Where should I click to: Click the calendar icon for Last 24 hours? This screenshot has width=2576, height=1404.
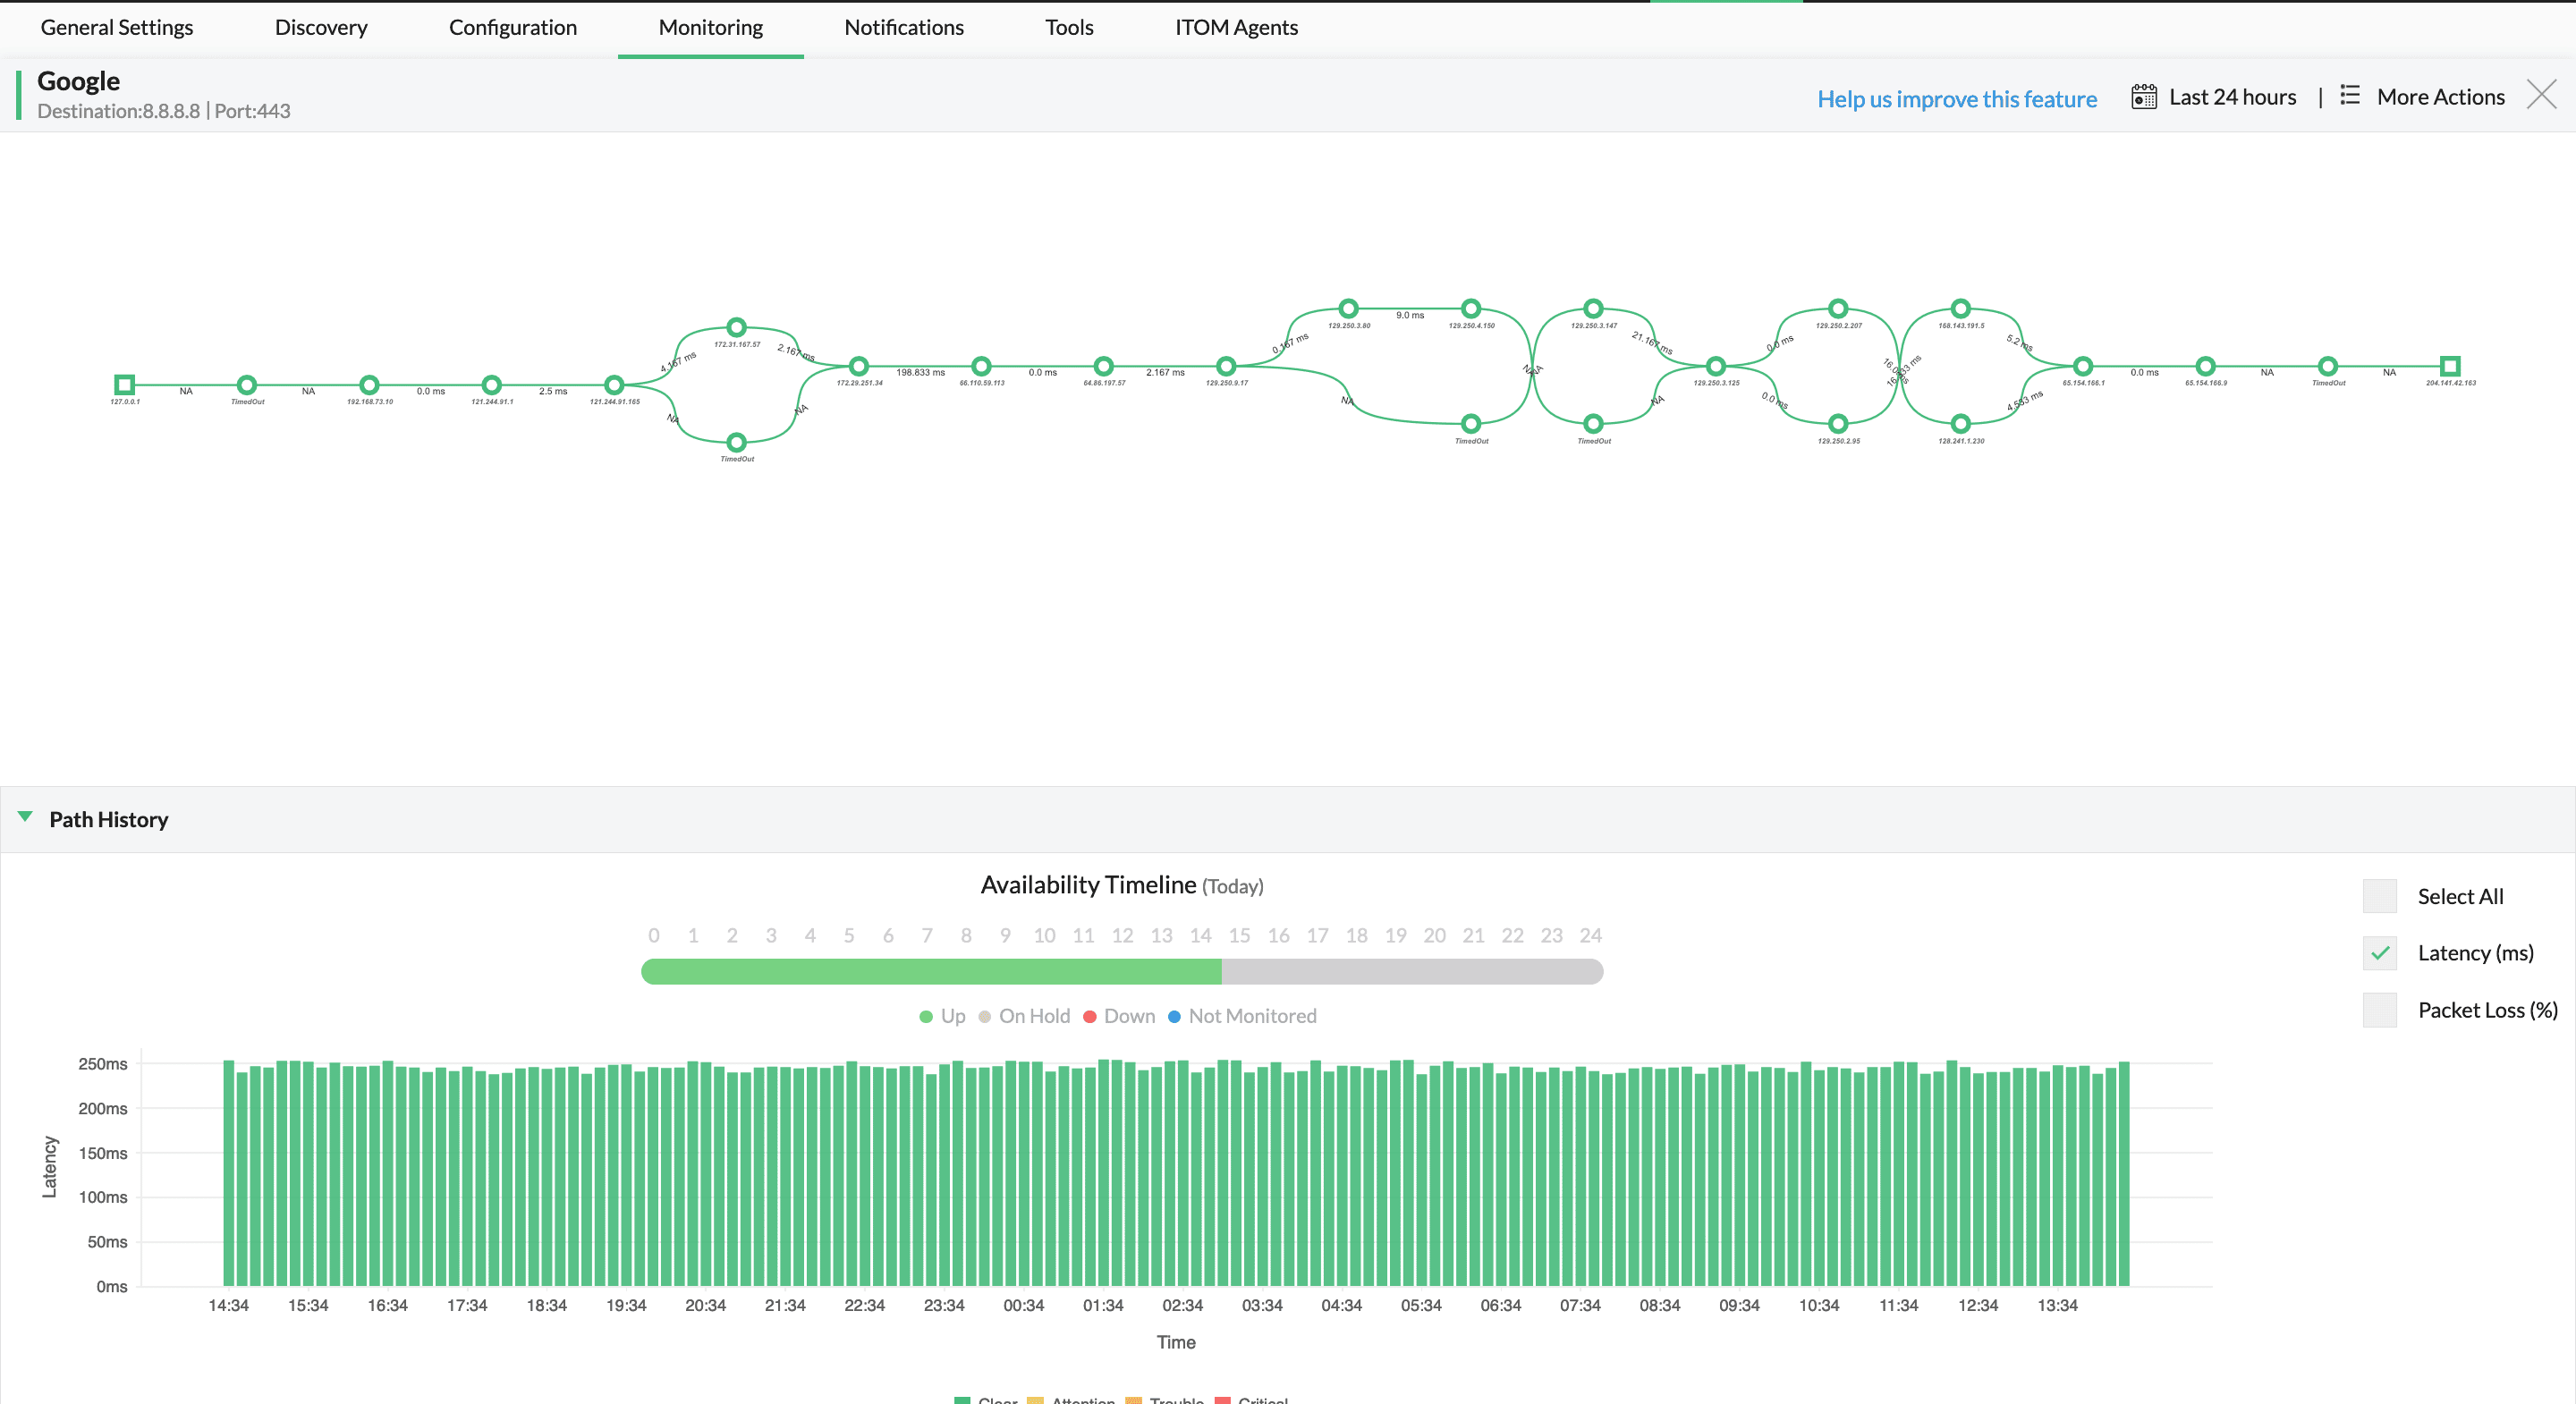tap(2142, 95)
